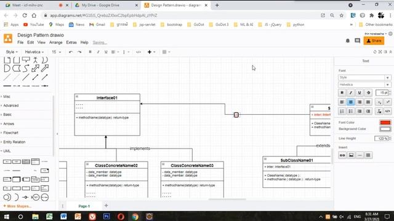
Task: Select the UML package folder shape
Action: tap(35, 179)
